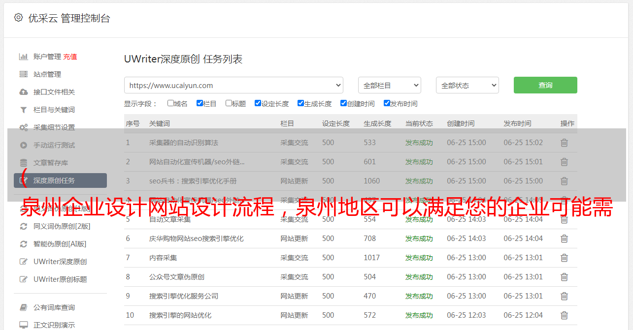Click the 发布成功 status in row 10
The width and height of the screenshot is (633, 330).
click(419, 315)
